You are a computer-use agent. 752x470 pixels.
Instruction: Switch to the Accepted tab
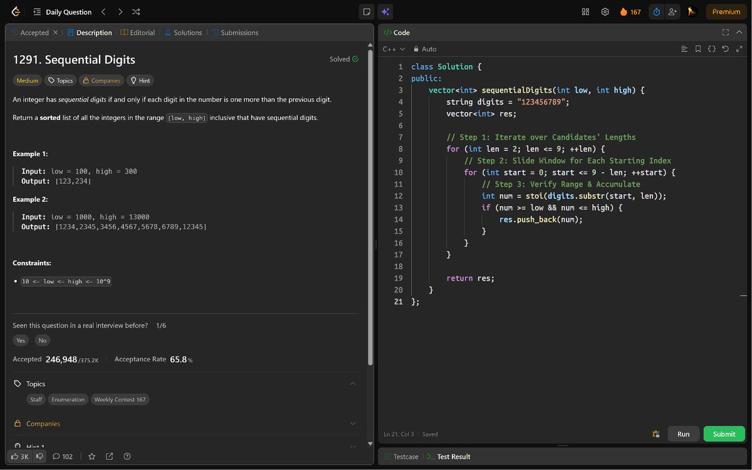[x=30, y=33]
